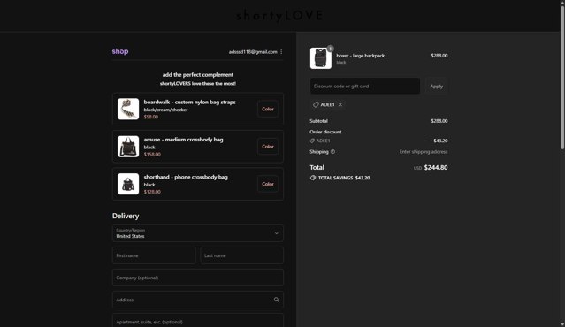Click the quantity badge on backpack thumbnail
The height and width of the screenshot is (327, 565).
click(330, 49)
